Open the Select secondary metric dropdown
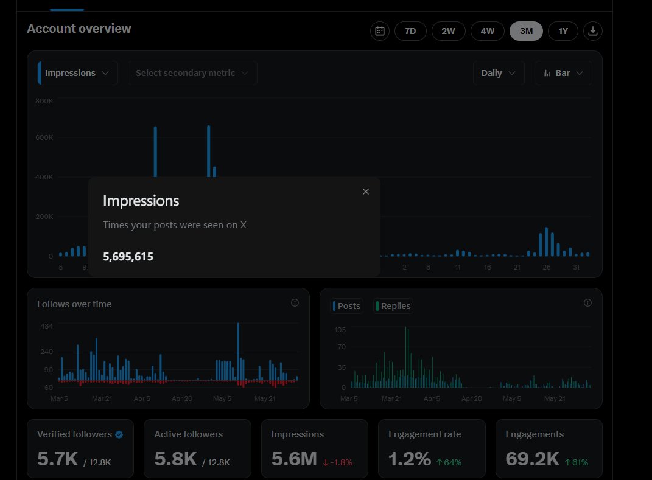This screenshot has width=652, height=480. (192, 73)
